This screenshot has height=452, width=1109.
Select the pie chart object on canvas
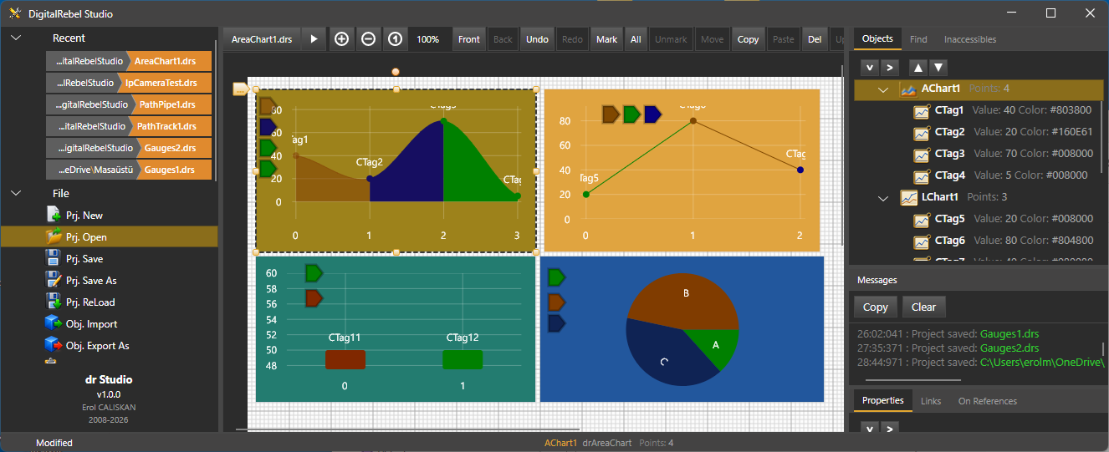coord(682,329)
